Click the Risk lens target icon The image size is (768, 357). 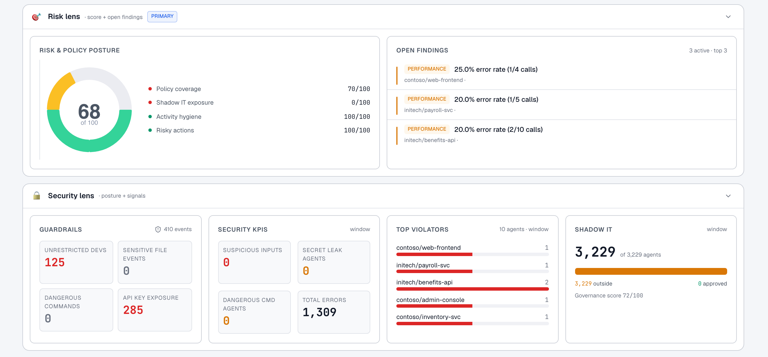(x=36, y=17)
